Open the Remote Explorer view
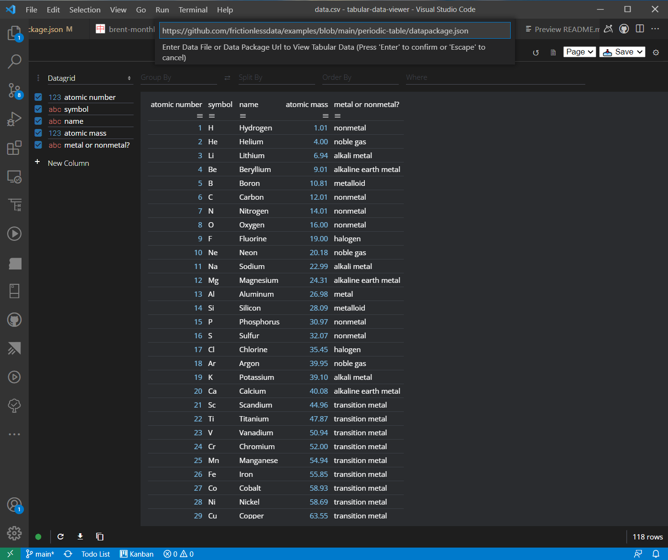The width and height of the screenshot is (668, 560). click(x=14, y=176)
